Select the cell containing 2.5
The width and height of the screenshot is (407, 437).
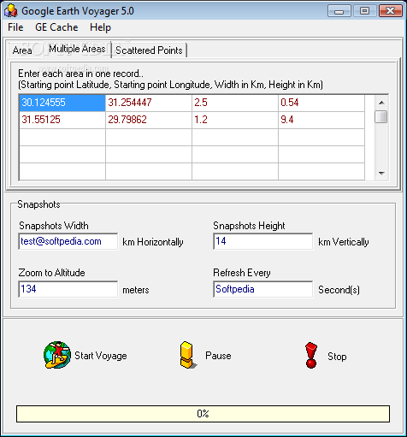coord(235,103)
